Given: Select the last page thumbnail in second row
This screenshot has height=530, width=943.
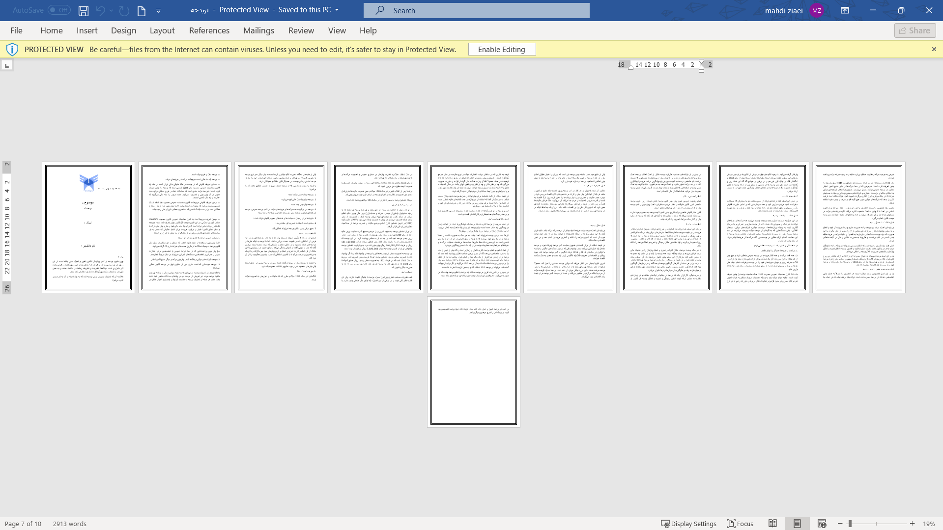Looking at the screenshot, I should tap(474, 362).
